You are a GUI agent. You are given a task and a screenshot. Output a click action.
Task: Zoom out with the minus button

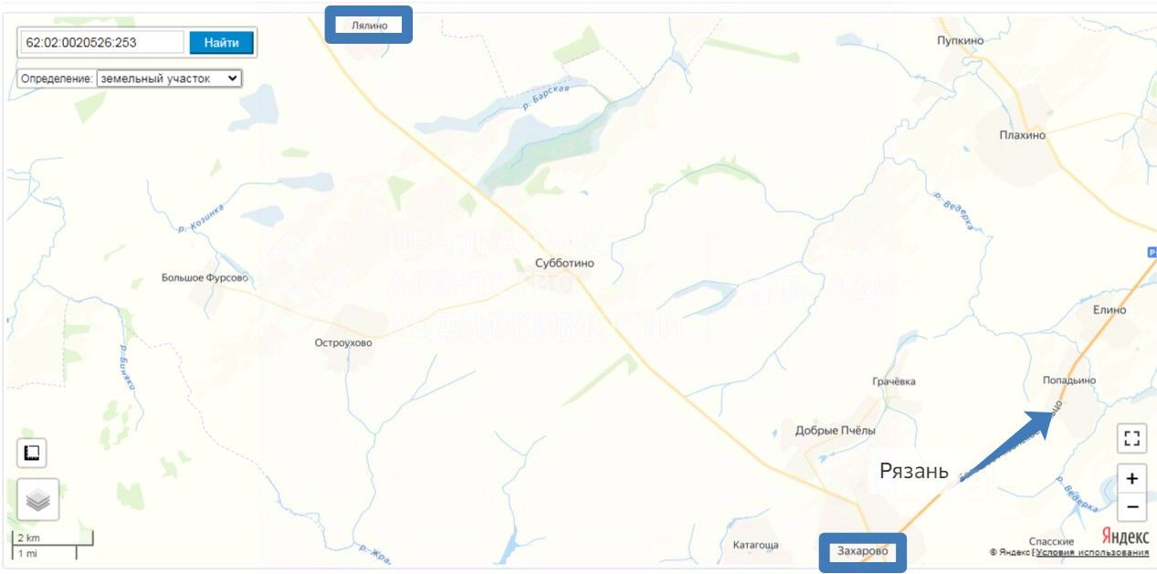pyautogui.click(x=1132, y=507)
